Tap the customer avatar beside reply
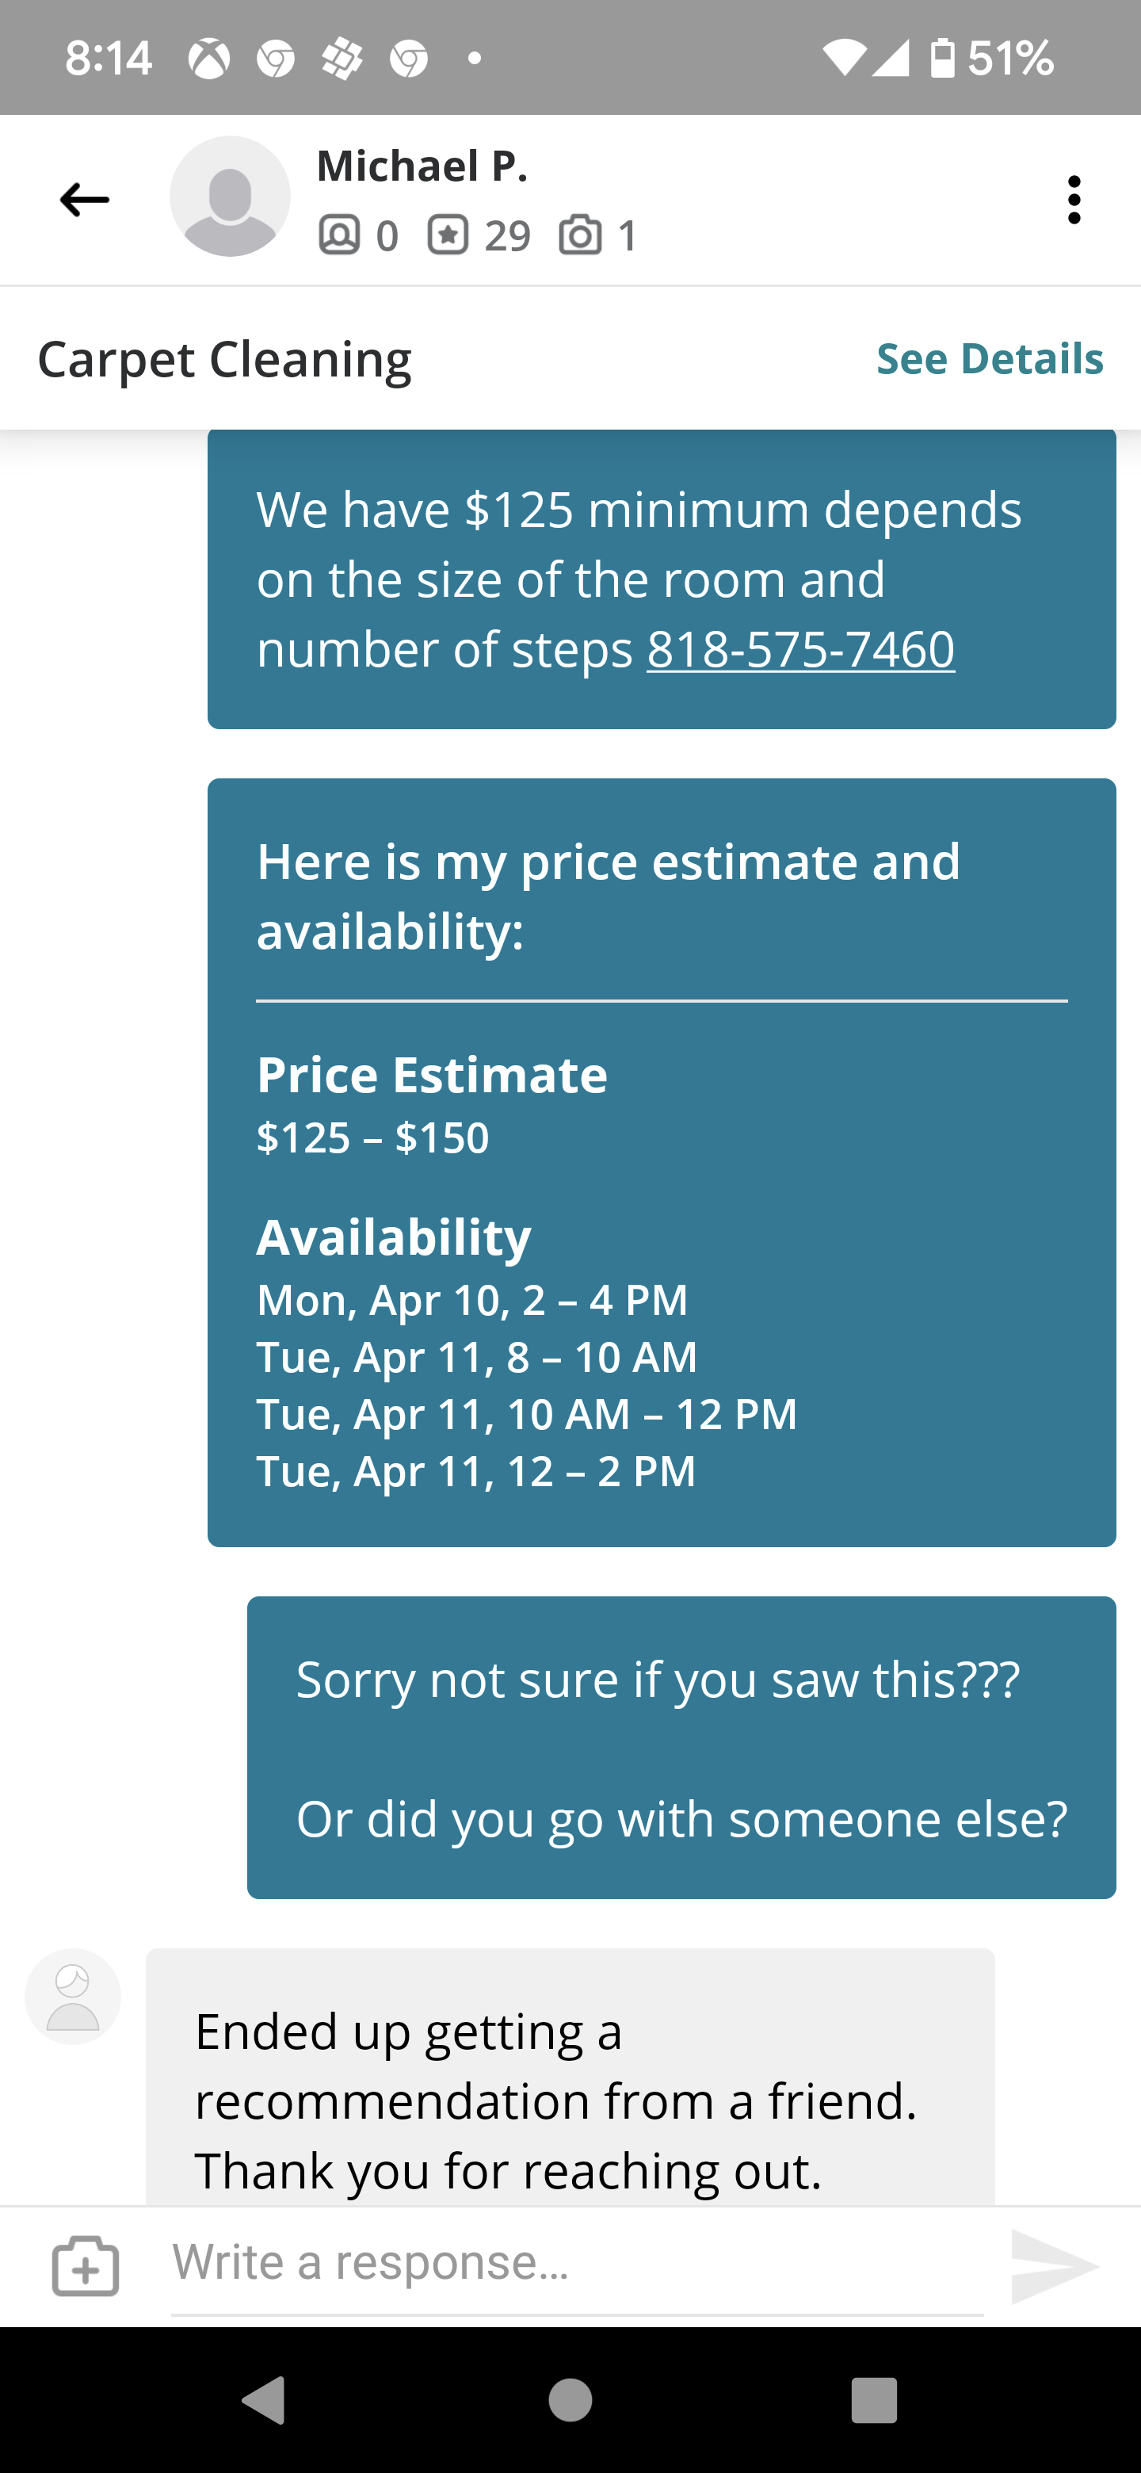 [73, 1997]
